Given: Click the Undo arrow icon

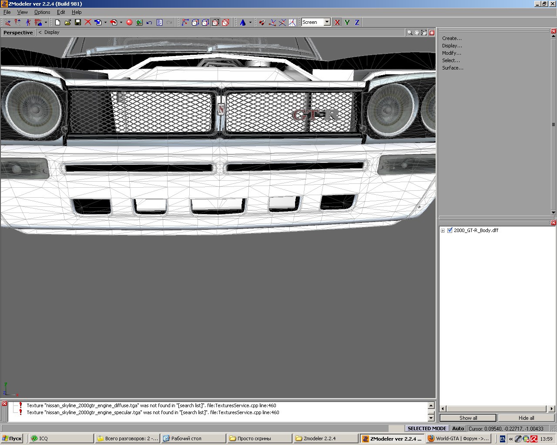Looking at the screenshot, I should [149, 22].
